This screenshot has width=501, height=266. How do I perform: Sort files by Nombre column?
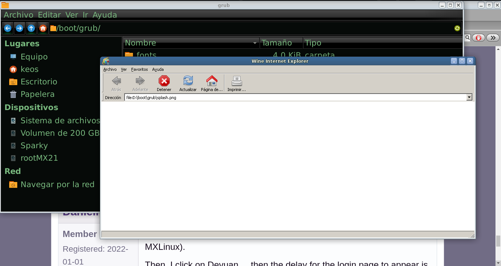click(191, 43)
